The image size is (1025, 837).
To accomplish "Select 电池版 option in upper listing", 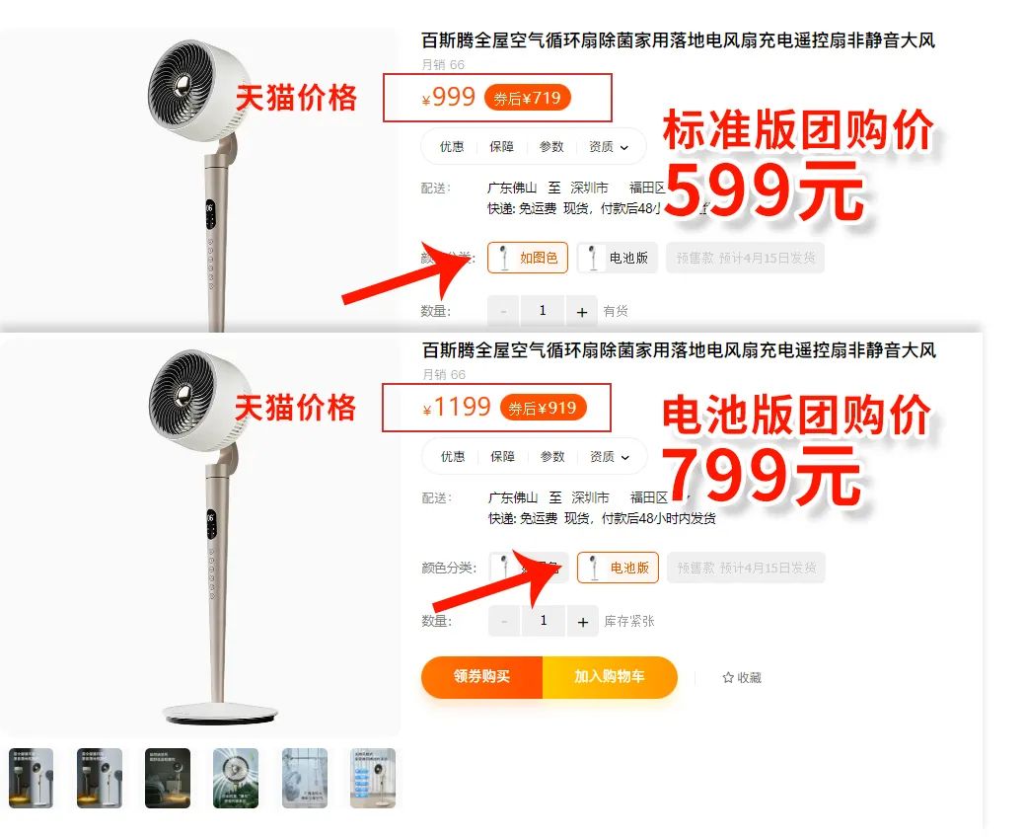I will pyautogui.click(x=618, y=258).
